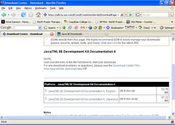This screenshot has width=175, height=125.
Task: Click the colorful swirl icon on Google toolbar
Action: (95, 28)
